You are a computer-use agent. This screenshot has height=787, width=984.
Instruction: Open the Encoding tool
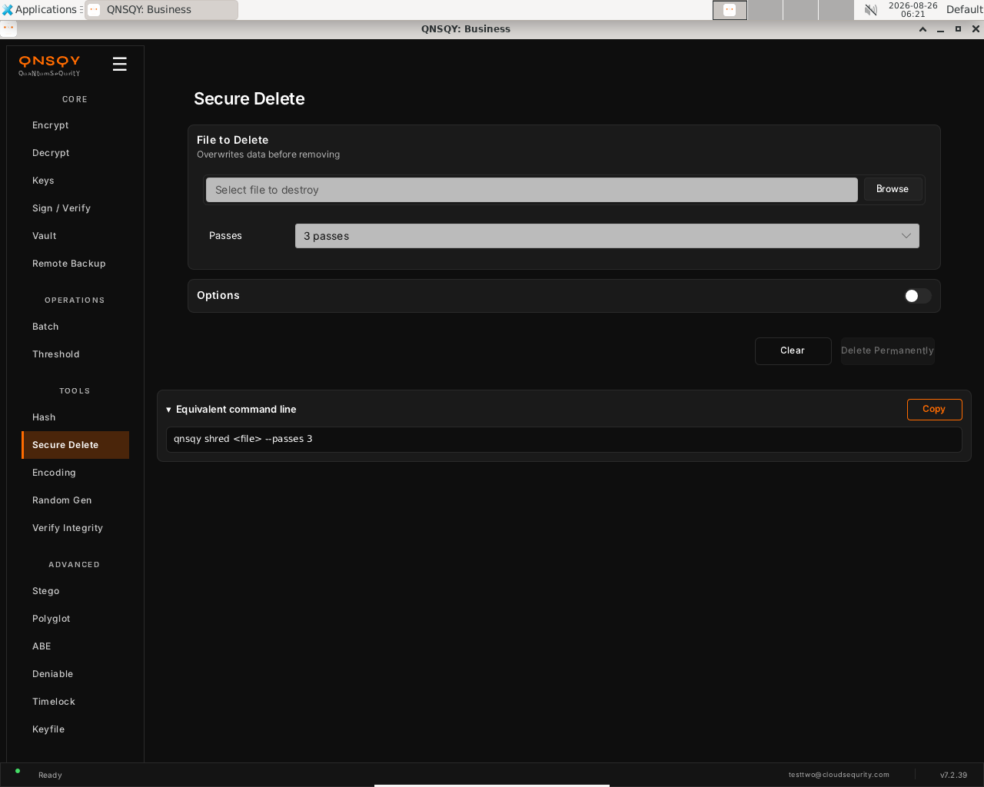75,473
